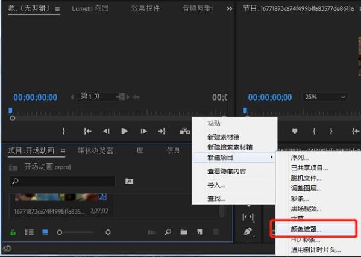Click the Insert button in source monitor
This screenshot has height=257, width=361.
tap(184, 131)
